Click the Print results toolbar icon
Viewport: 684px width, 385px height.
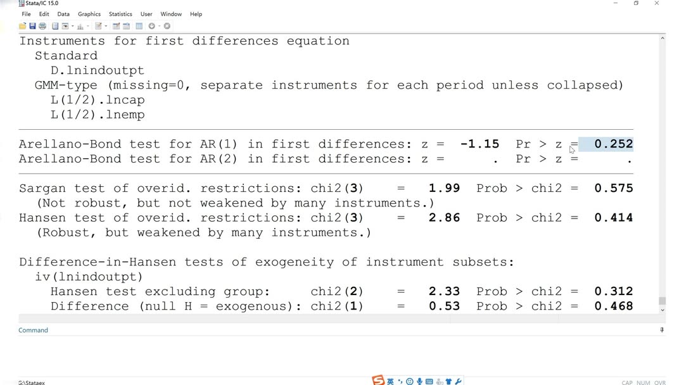42,26
